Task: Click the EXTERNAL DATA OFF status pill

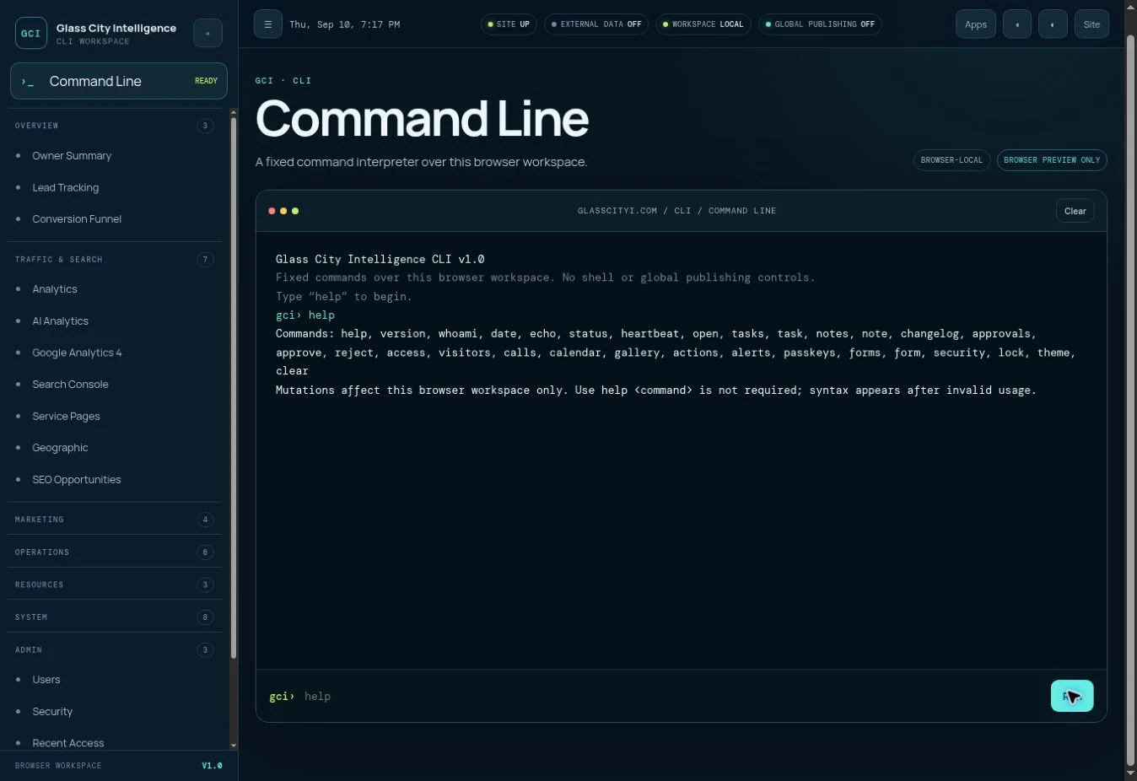Action: (595, 24)
